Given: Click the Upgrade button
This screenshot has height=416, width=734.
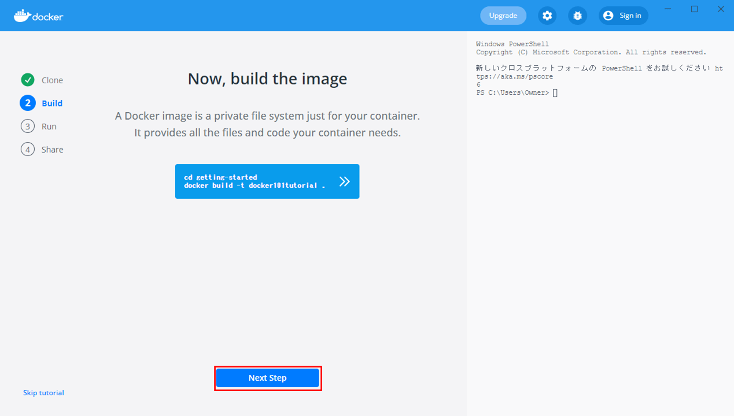Looking at the screenshot, I should click(503, 16).
